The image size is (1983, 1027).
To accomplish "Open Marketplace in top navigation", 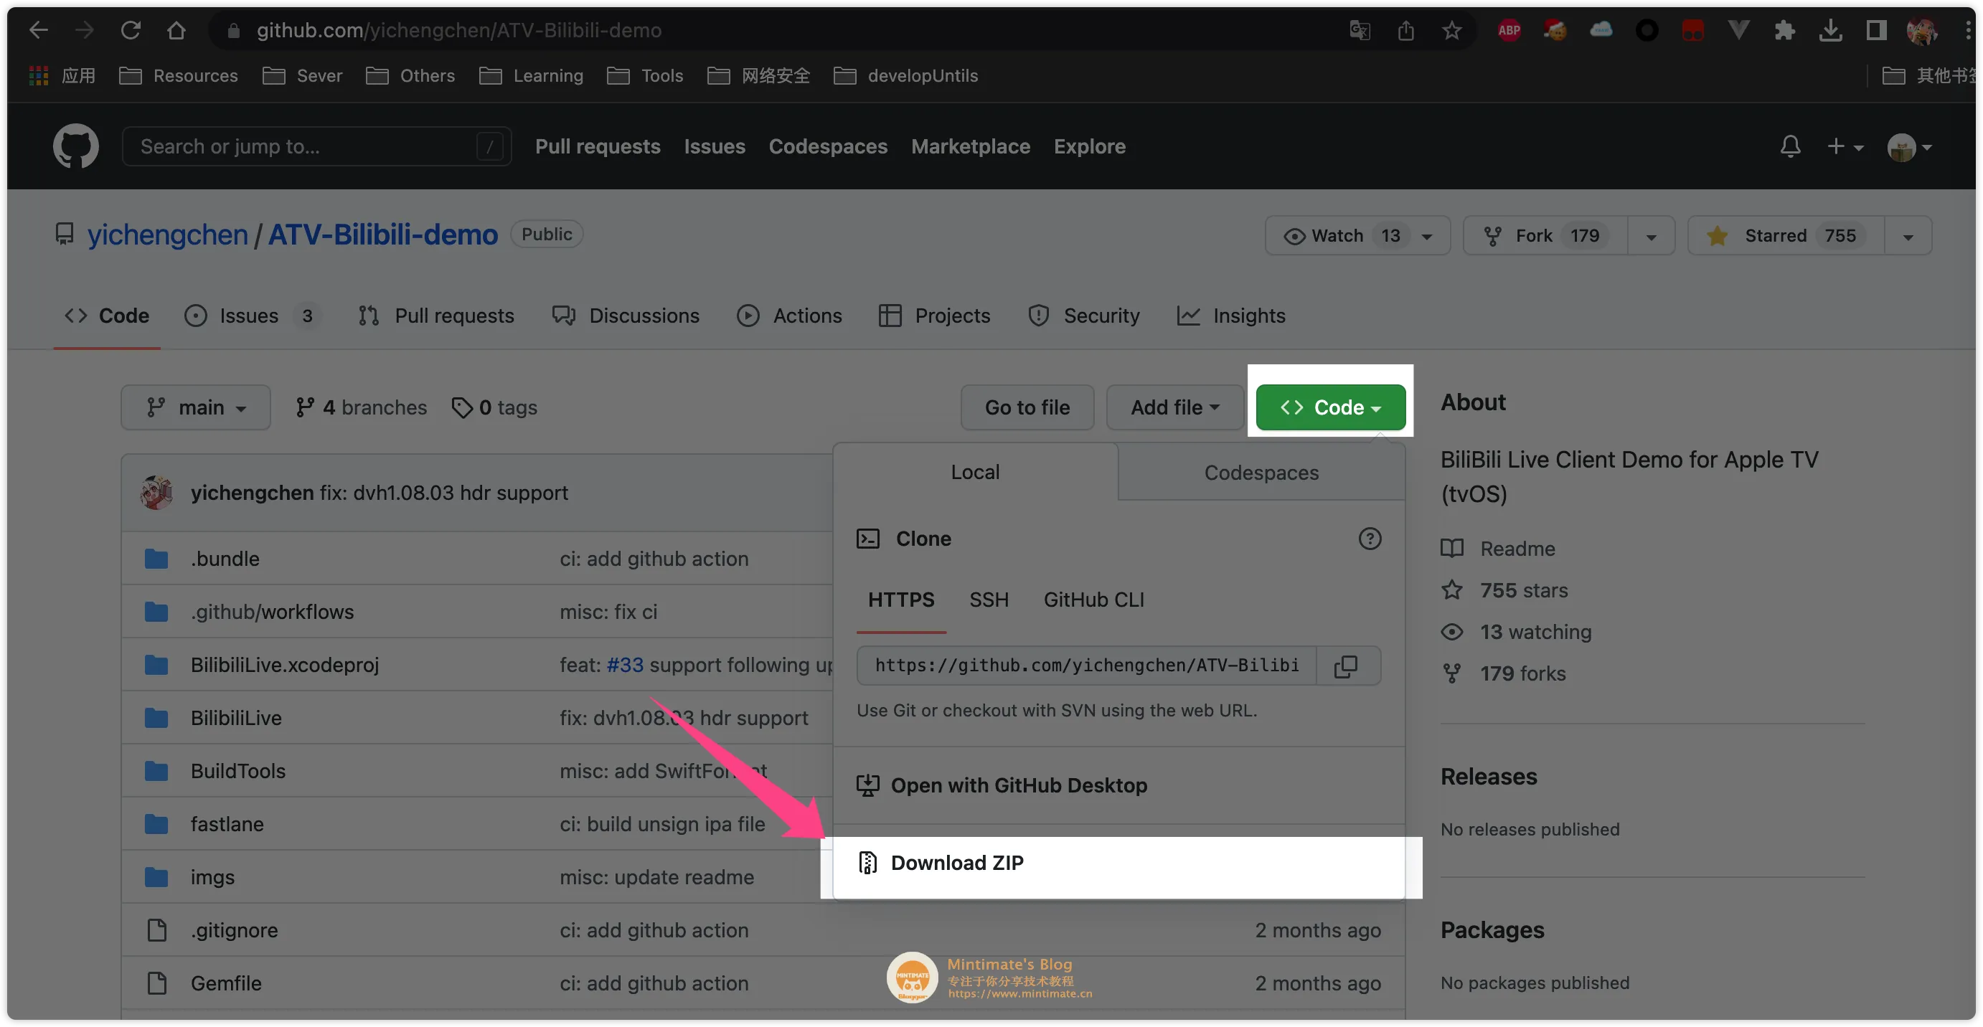I will pyautogui.click(x=970, y=146).
